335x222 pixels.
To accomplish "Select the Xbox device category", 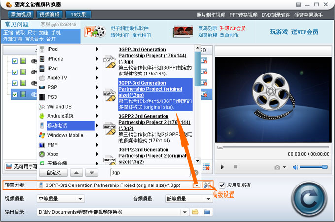I will click(68, 154).
